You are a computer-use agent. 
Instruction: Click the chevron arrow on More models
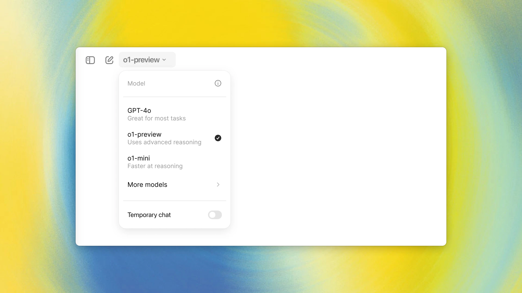(x=217, y=184)
